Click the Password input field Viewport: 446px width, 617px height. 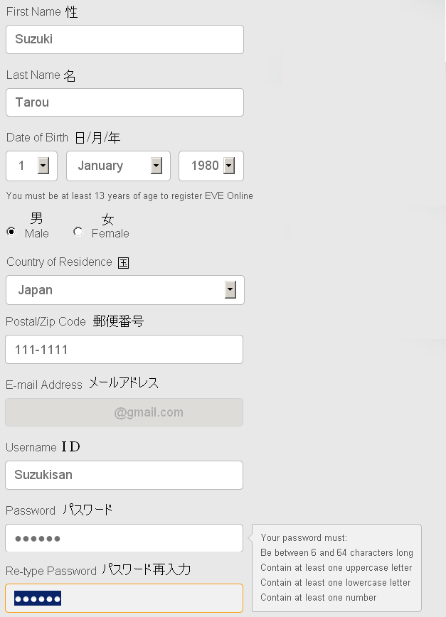point(124,538)
